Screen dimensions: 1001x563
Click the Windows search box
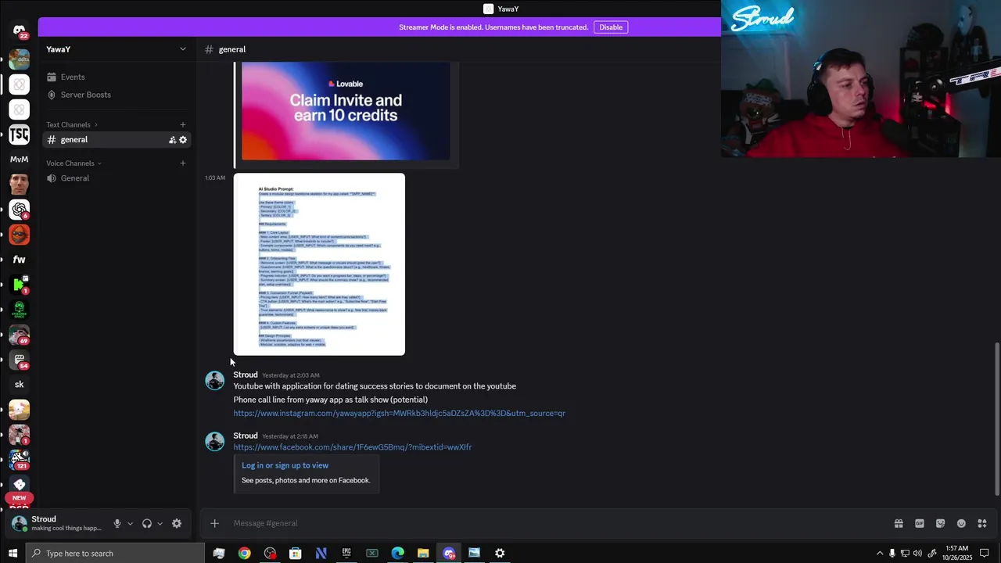click(114, 554)
